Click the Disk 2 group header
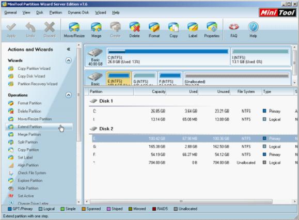Viewport: 299px width, 220px height. 101,129
